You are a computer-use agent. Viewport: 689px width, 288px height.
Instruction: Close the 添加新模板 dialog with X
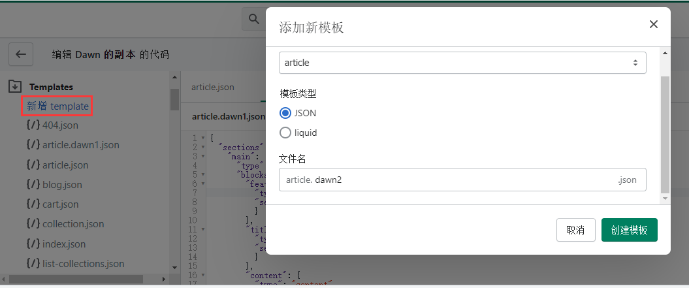coord(653,25)
